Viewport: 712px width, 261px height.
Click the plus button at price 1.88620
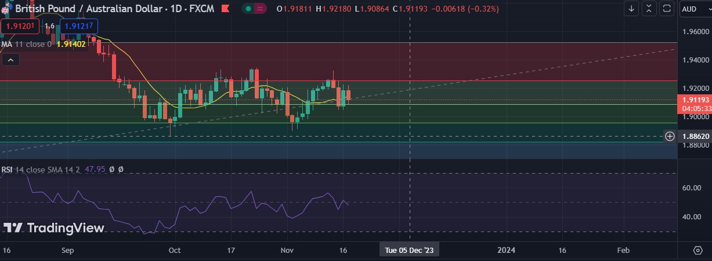tap(670, 137)
